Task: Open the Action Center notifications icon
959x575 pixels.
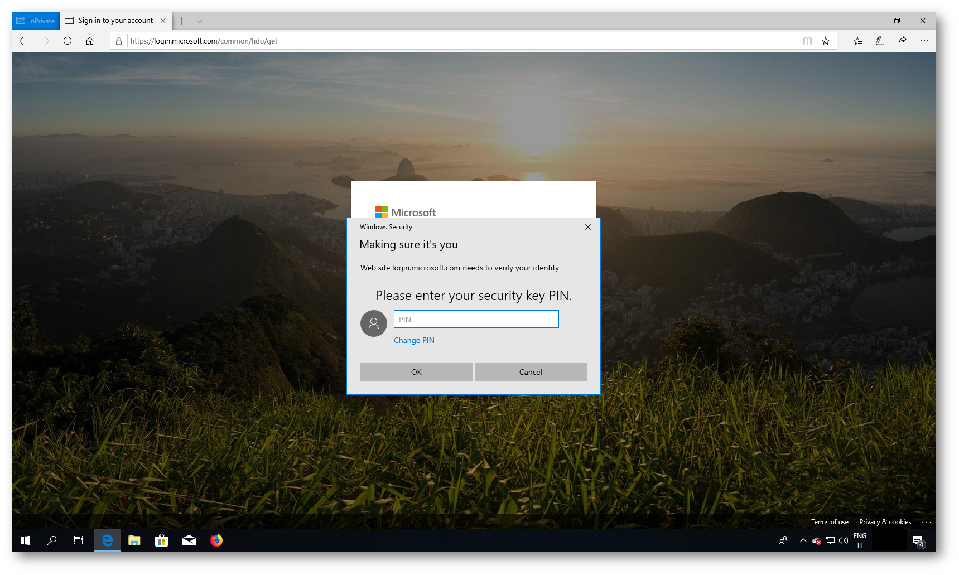Action: pos(918,540)
